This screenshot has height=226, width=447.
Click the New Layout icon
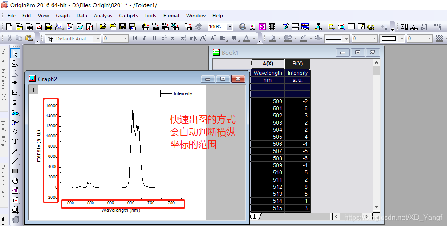click(x=70, y=27)
